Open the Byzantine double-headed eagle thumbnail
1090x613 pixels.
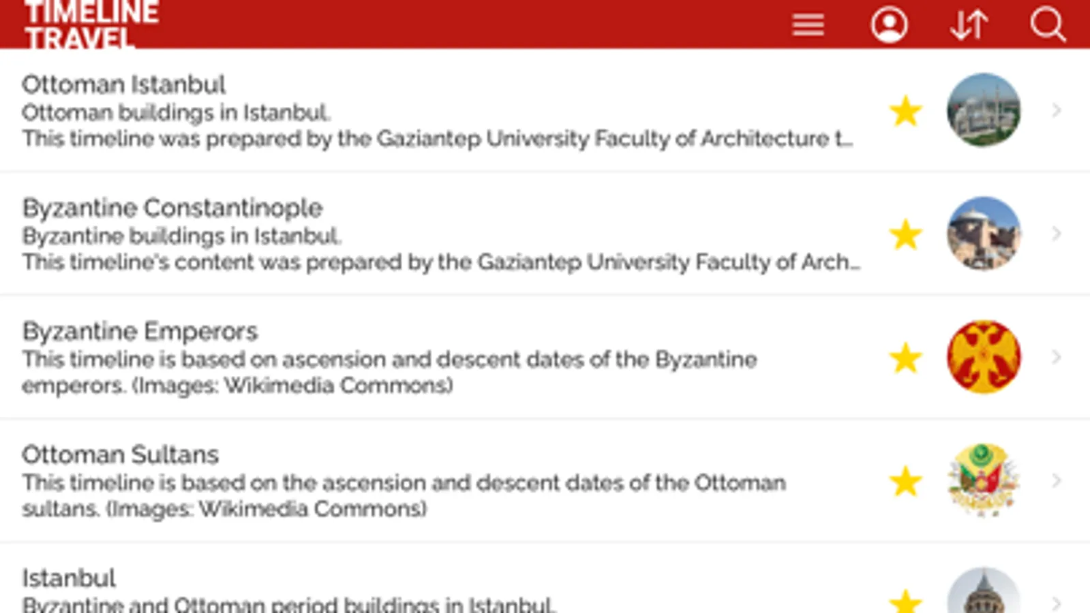click(983, 357)
